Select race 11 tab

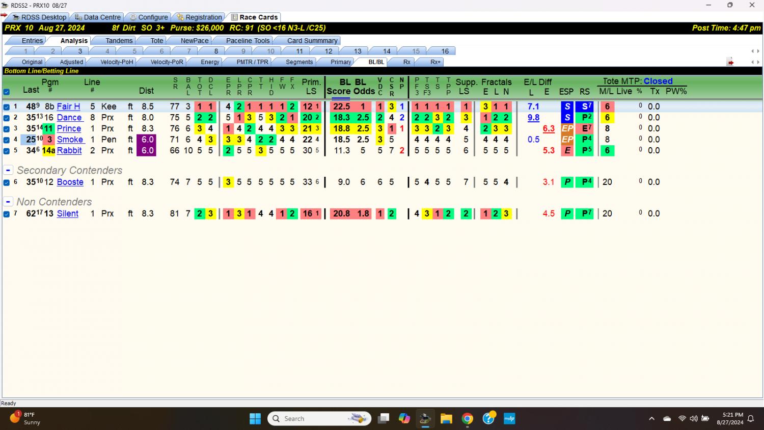pos(299,51)
